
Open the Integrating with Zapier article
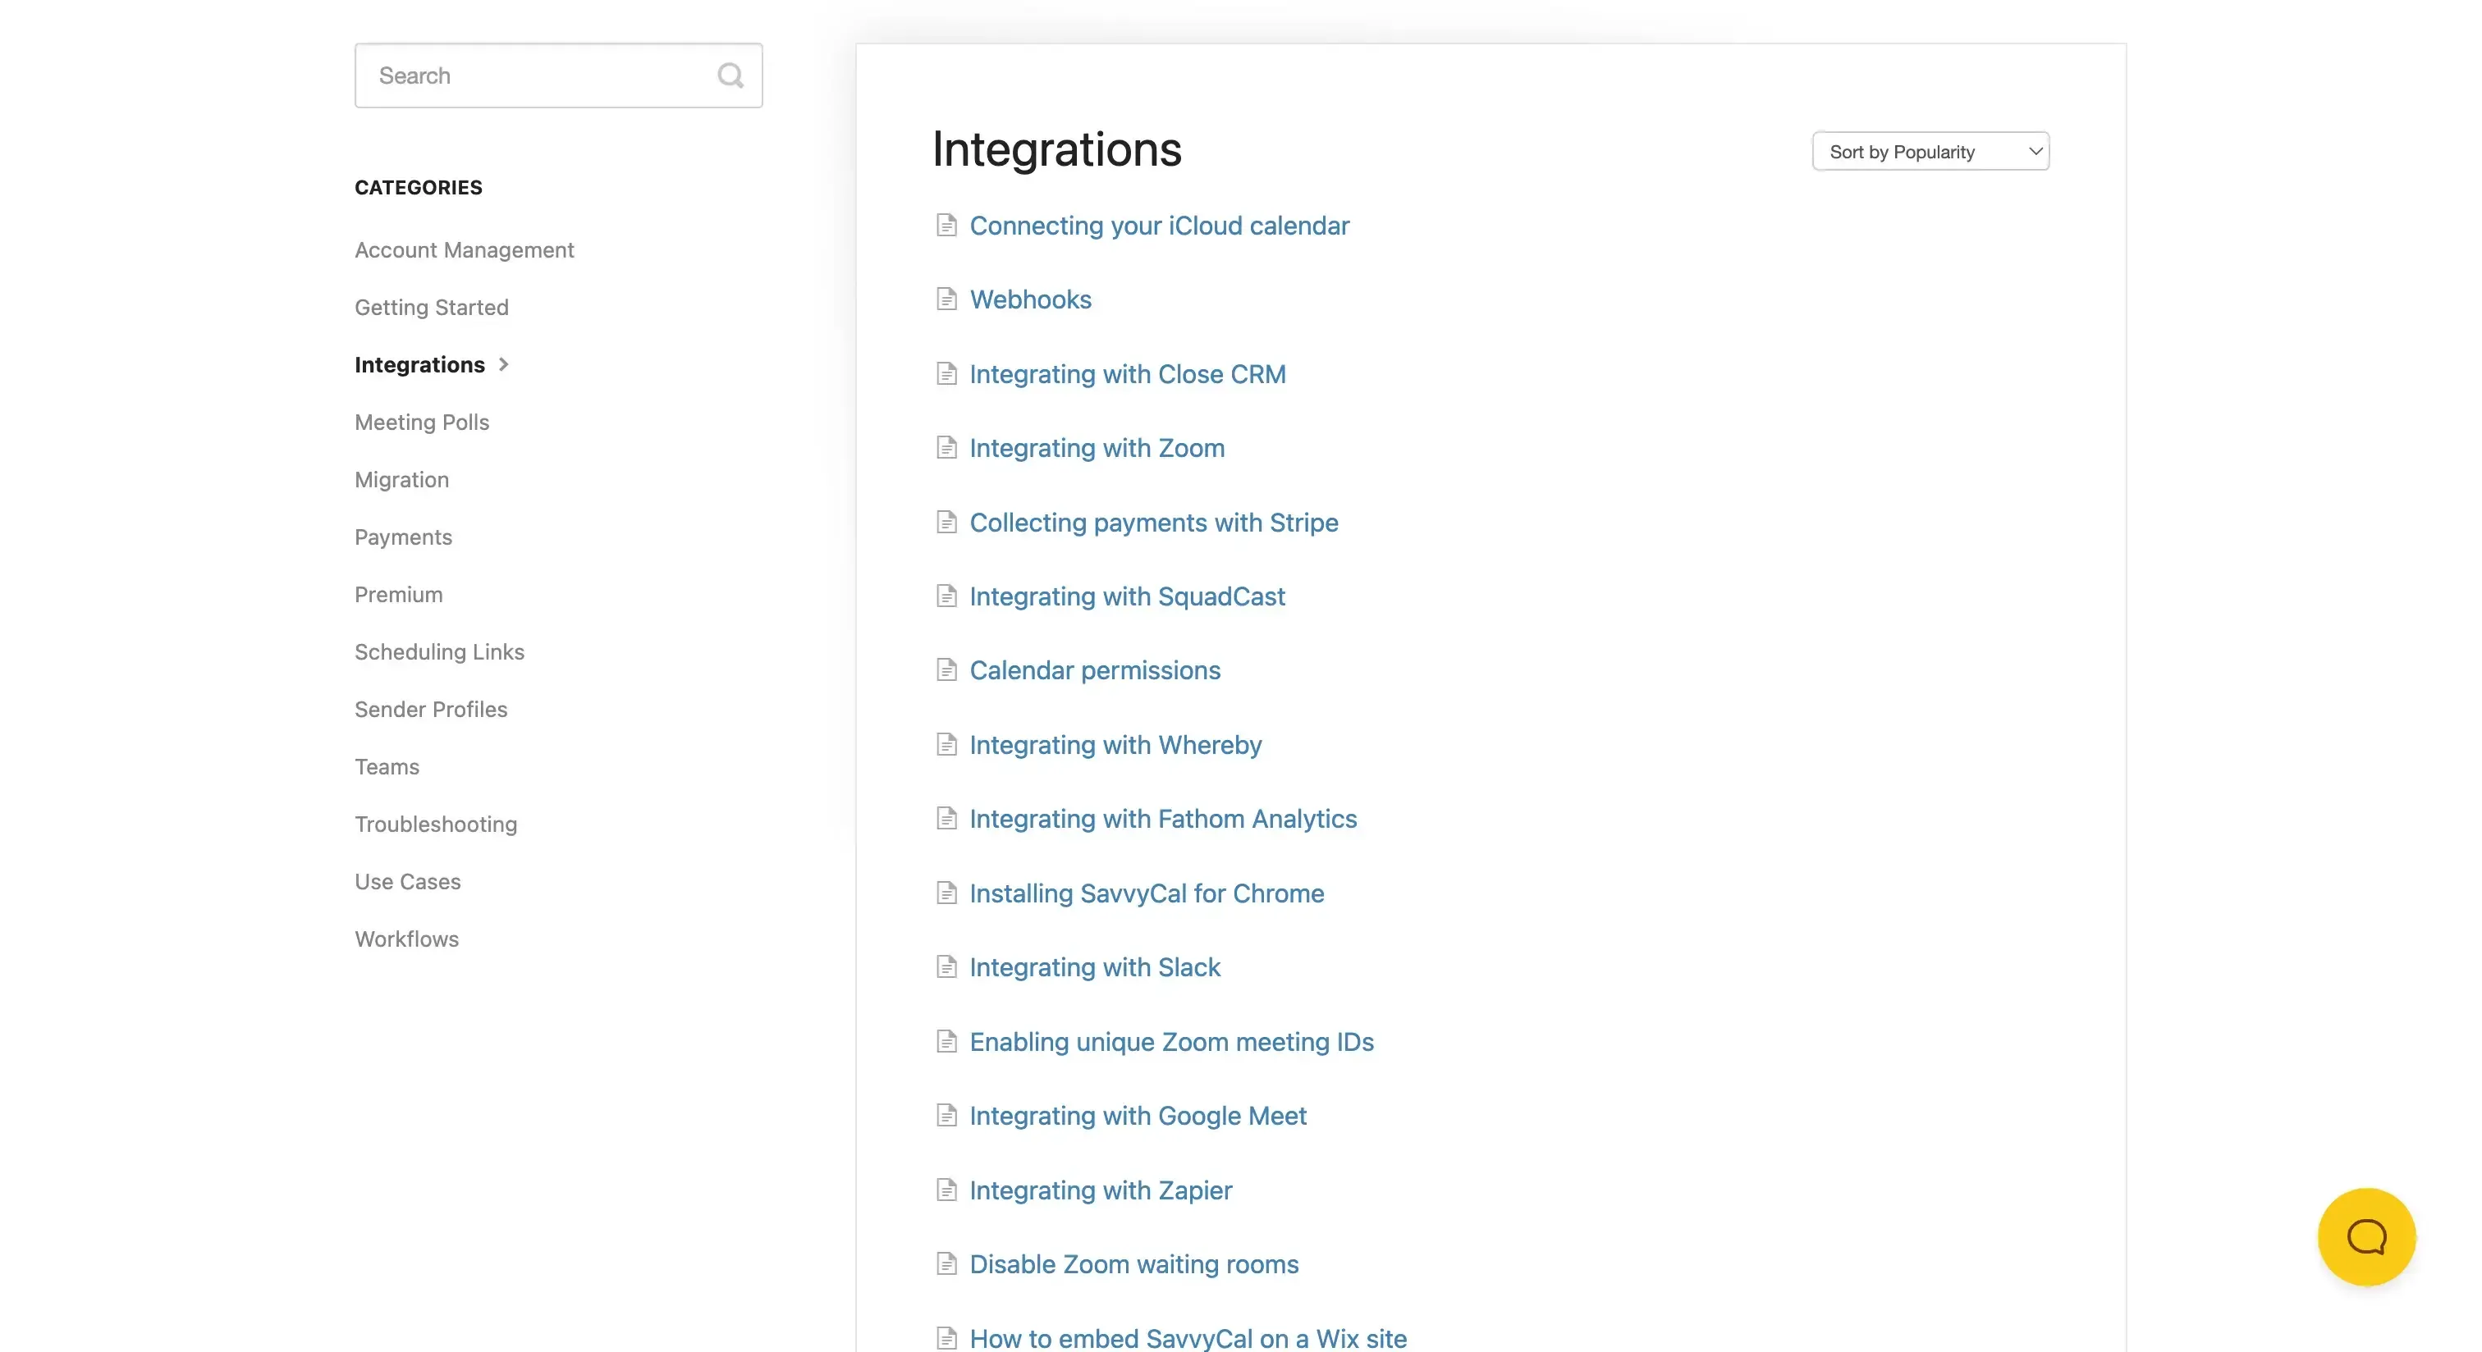[x=1101, y=1190]
